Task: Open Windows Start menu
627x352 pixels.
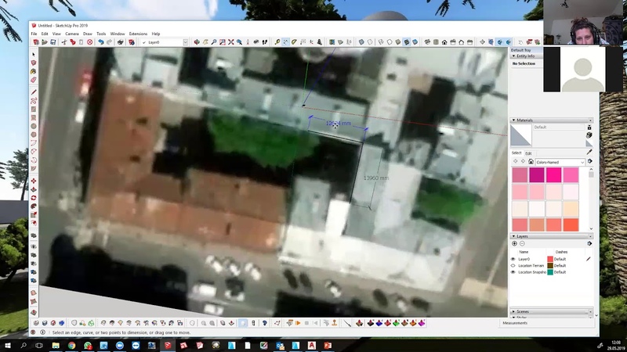Action: (x=8, y=345)
